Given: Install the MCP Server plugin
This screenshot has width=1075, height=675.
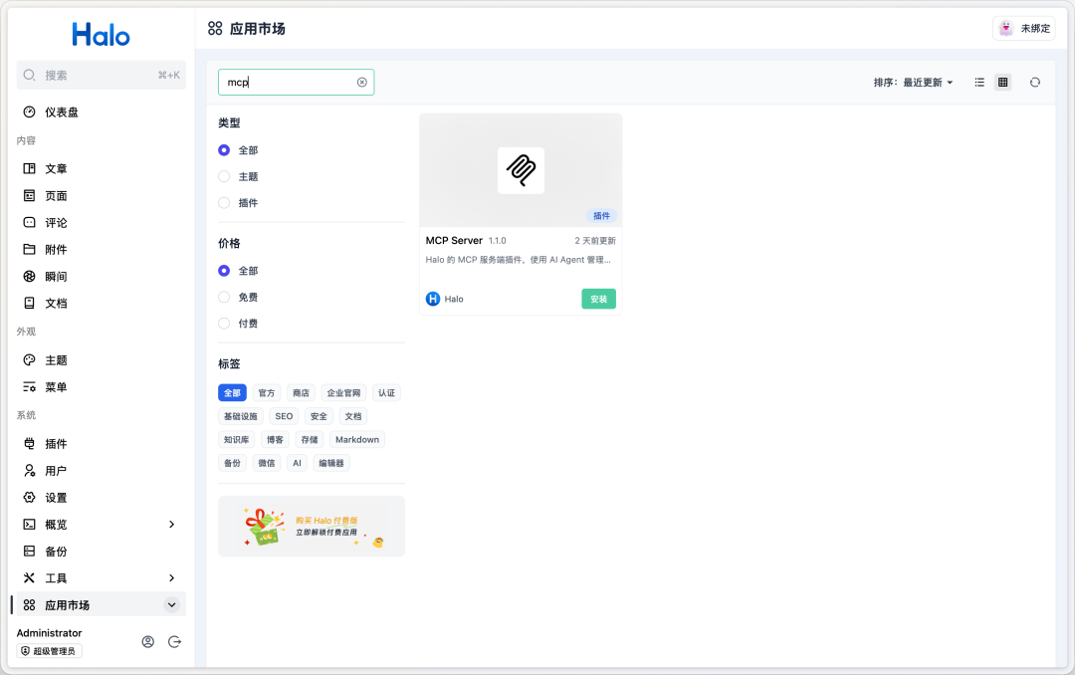Looking at the screenshot, I should pos(598,299).
